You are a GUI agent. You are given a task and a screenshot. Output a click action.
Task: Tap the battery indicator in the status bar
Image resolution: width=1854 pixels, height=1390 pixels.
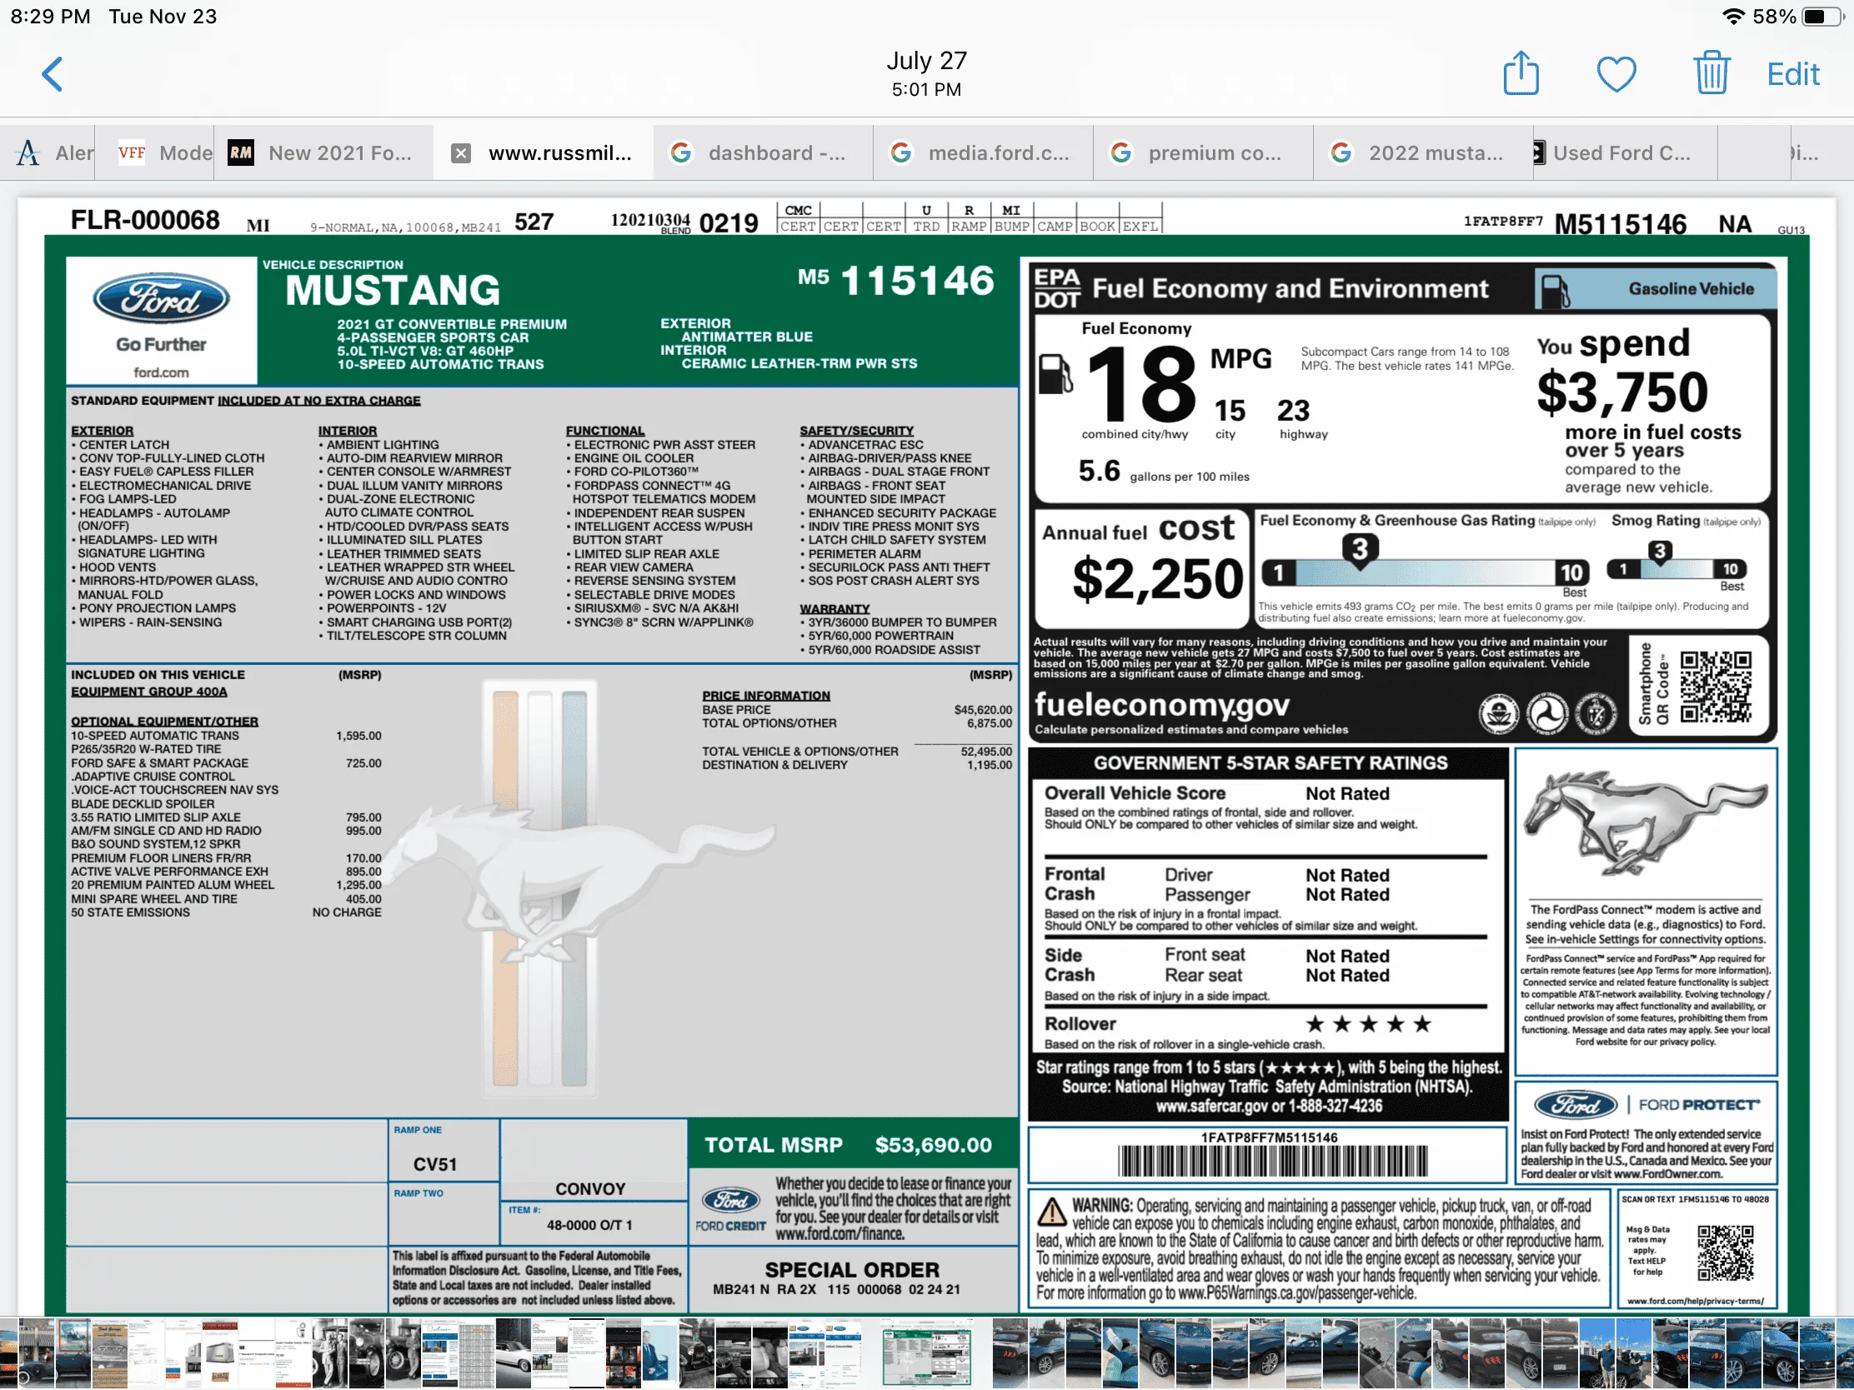click(1824, 16)
